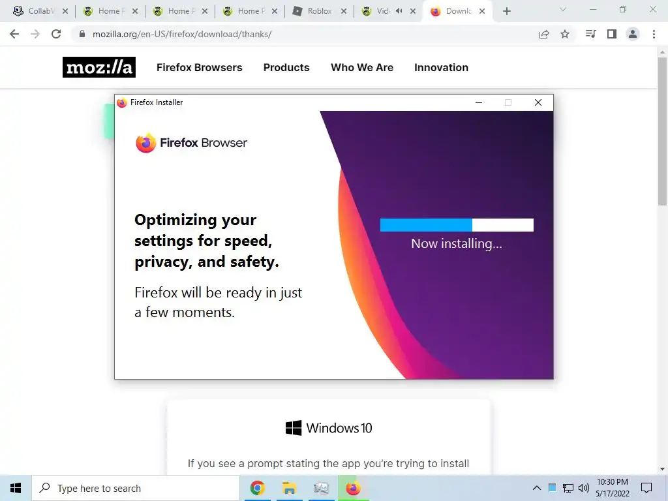Open a new browser tab
This screenshot has width=668, height=501.
(x=506, y=11)
